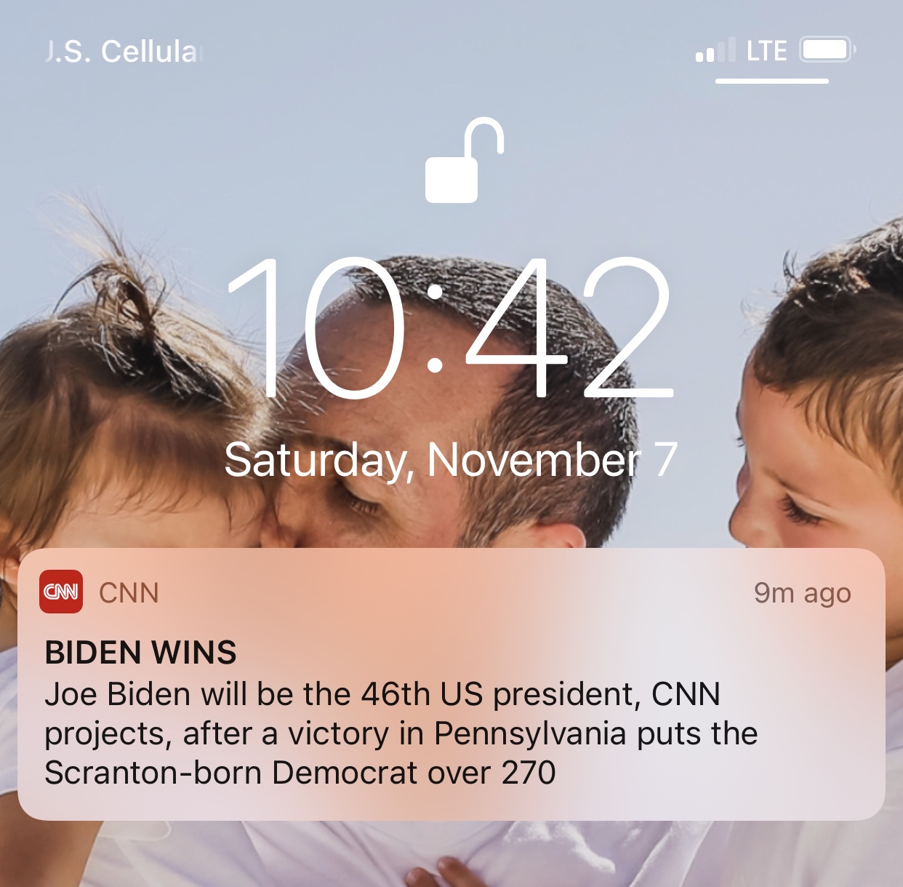Tap the 'Scranton-born Democrat over 270' line

coord(300,773)
